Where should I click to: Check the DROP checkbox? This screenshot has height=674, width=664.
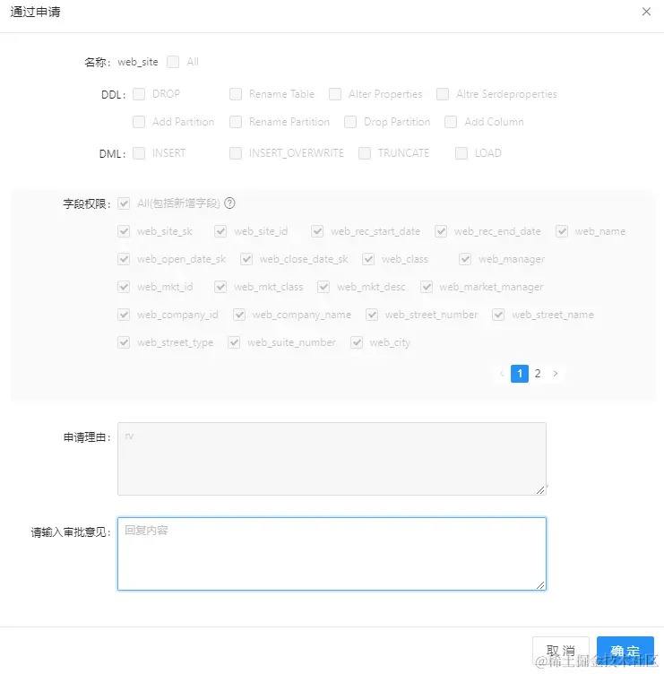[x=139, y=94]
